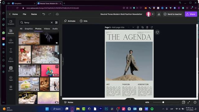Open grid view pages icon
Viewport: 199px width, 112px height.
183,102
